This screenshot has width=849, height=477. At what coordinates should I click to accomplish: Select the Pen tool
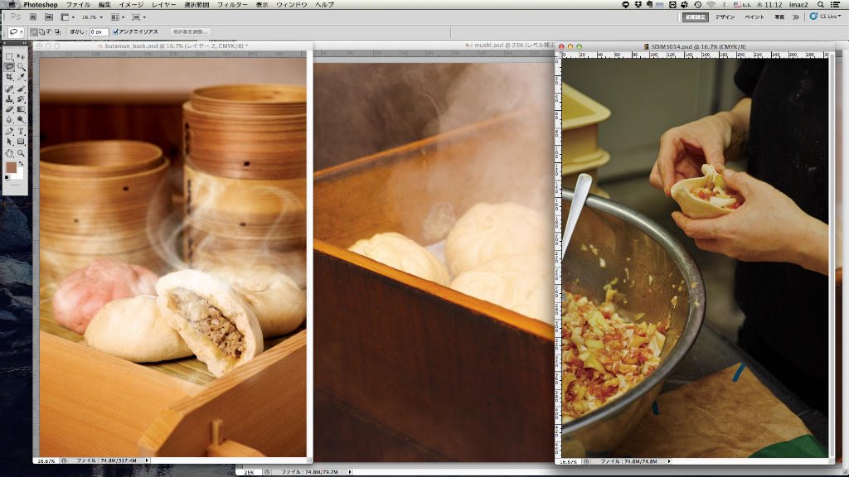pos(9,131)
